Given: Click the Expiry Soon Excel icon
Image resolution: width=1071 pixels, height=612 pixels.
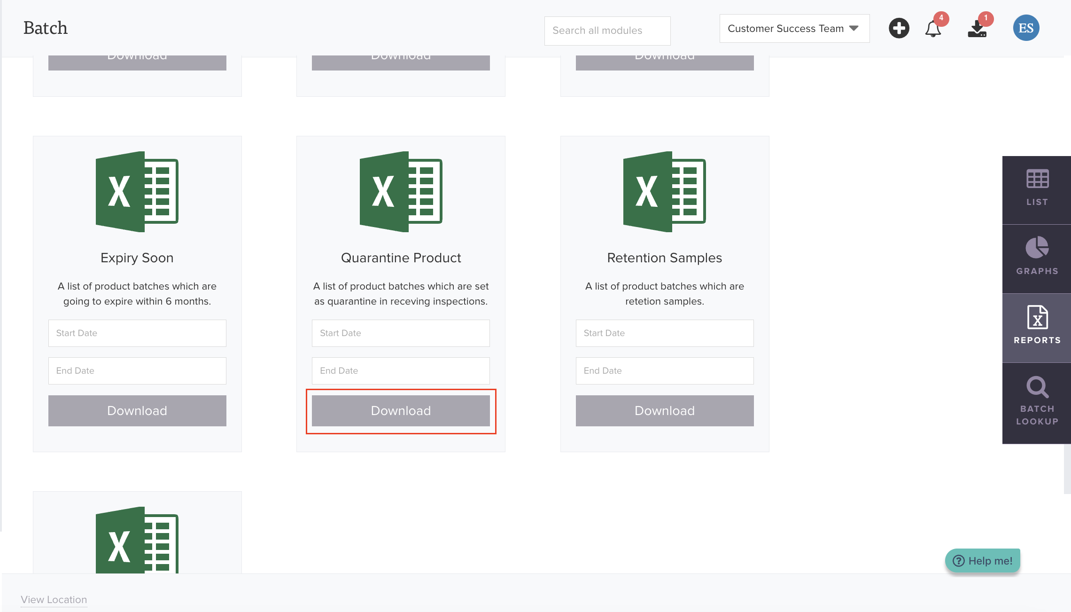Looking at the screenshot, I should click(137, 191).
